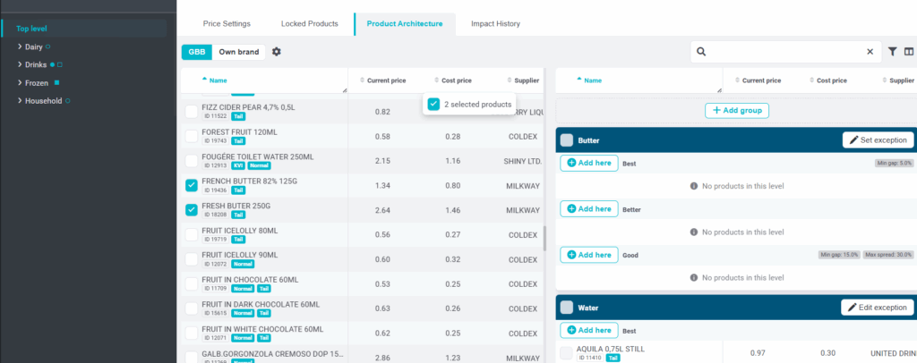The width and height of the screenshot is (917, 363).
Task: Click the filter funnel icon
Action: [x=893, y=52]
